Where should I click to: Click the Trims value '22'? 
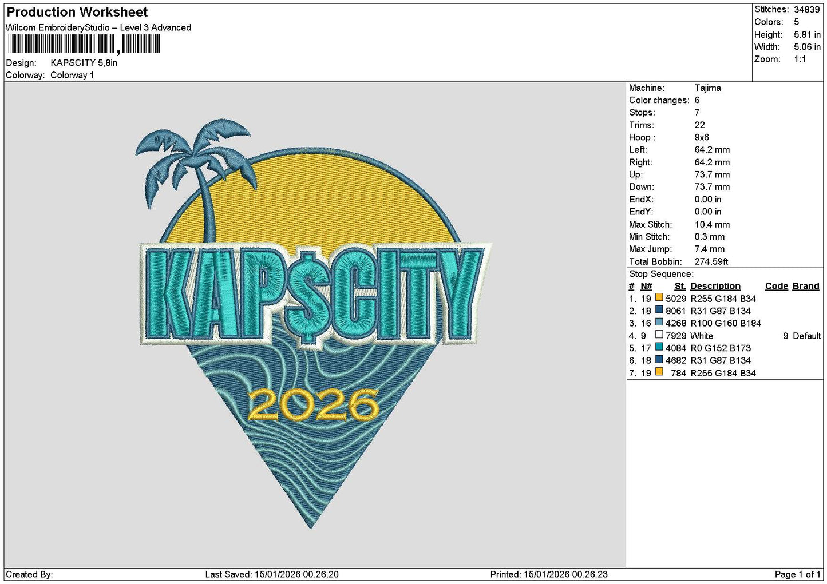[699, 125]
